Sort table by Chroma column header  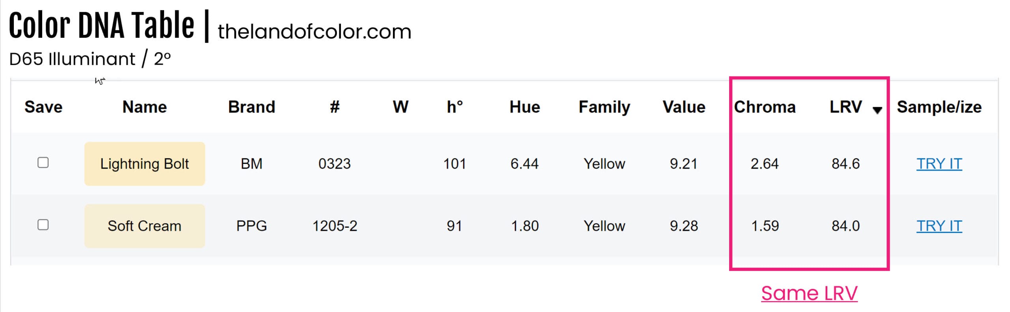pyautogui.click(x=764, y=107)
